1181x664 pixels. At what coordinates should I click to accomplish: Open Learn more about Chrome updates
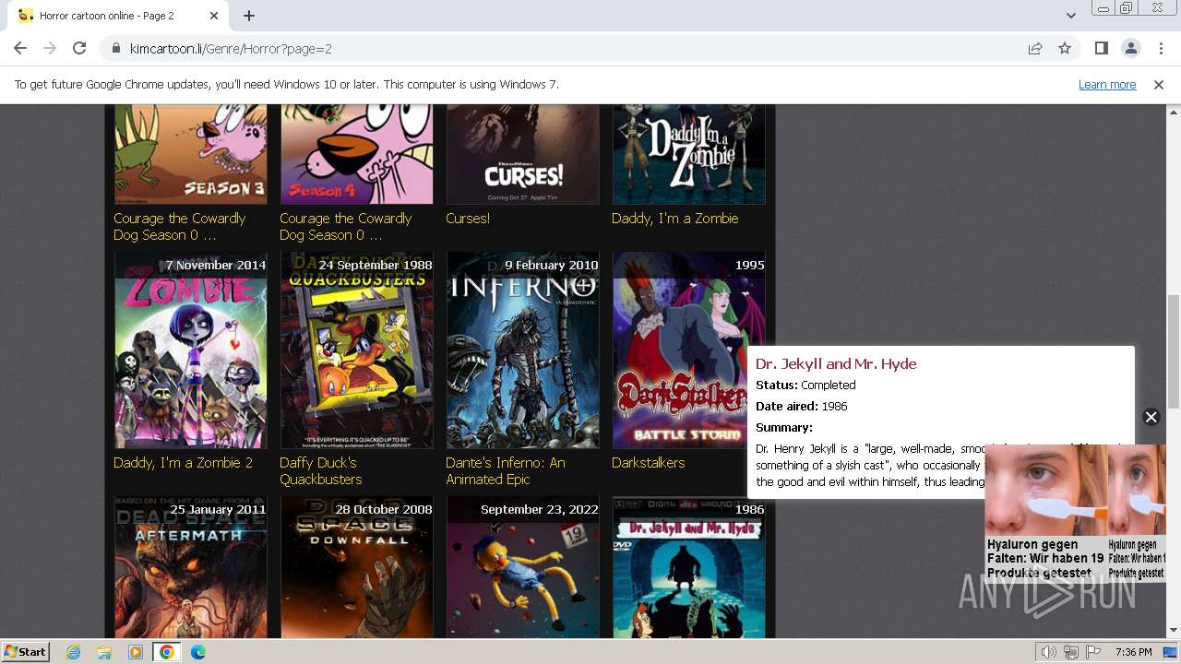coord(1107,84)
